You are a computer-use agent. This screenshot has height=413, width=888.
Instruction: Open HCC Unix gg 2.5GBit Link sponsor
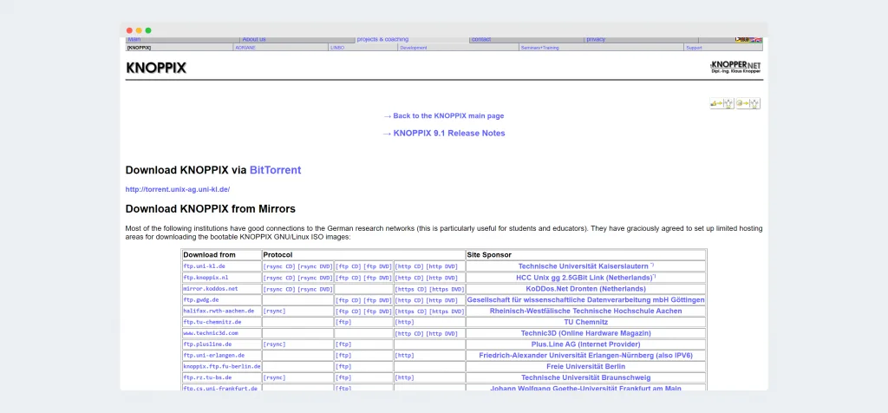[584, 278]
